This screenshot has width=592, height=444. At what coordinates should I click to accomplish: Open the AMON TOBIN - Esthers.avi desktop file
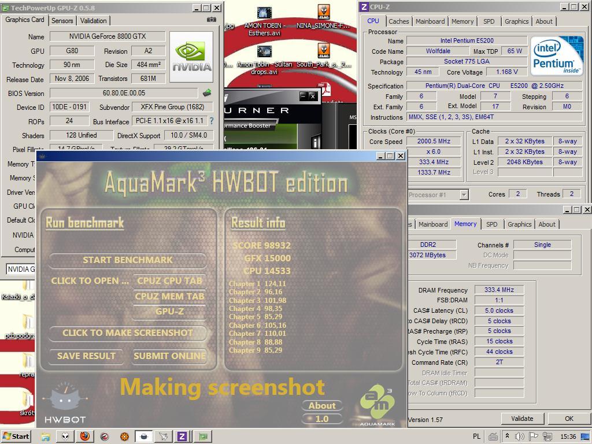(264, 21)
